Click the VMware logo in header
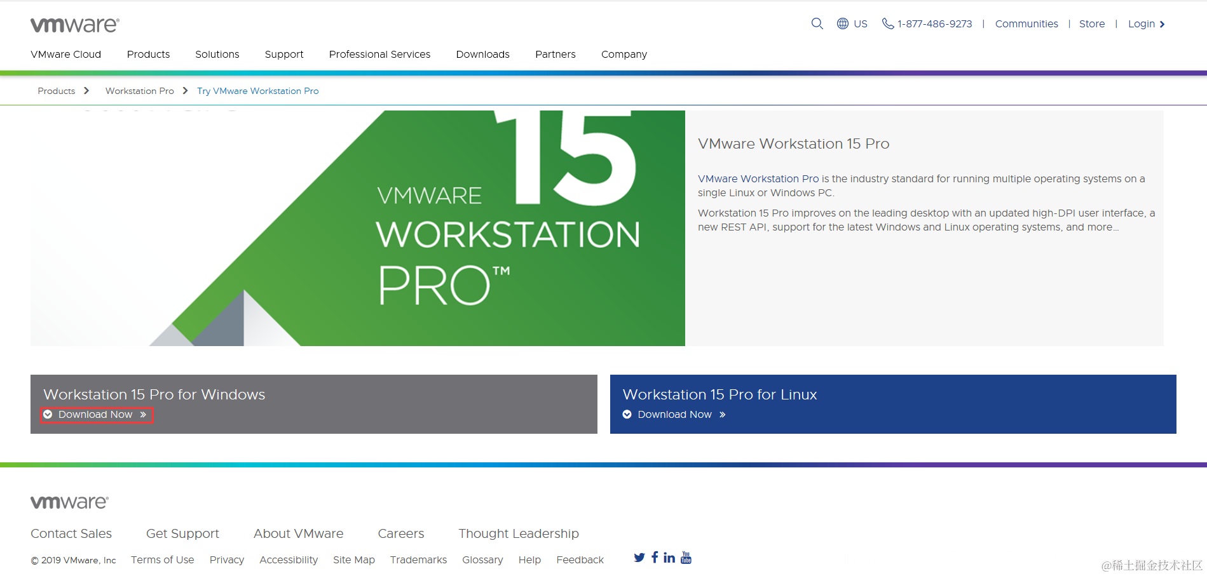 pos(75,25)
